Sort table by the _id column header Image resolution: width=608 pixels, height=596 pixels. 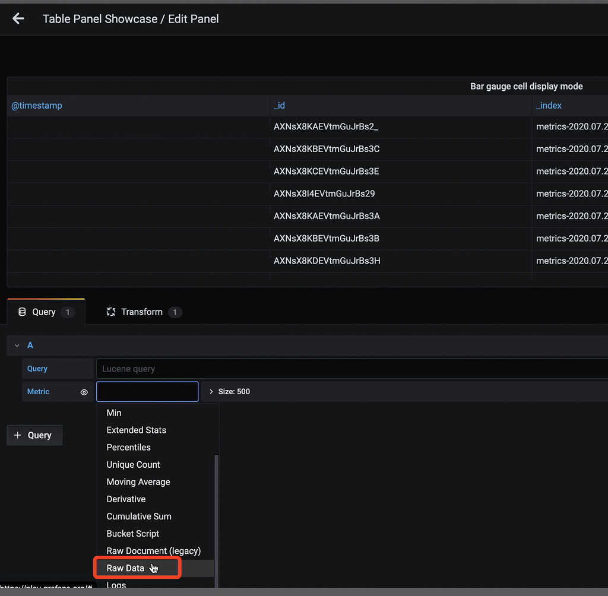pyautogui.click(x=279, y=105)
